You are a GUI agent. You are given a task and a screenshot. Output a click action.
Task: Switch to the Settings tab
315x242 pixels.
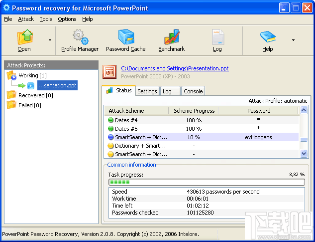tap(147, 91)
